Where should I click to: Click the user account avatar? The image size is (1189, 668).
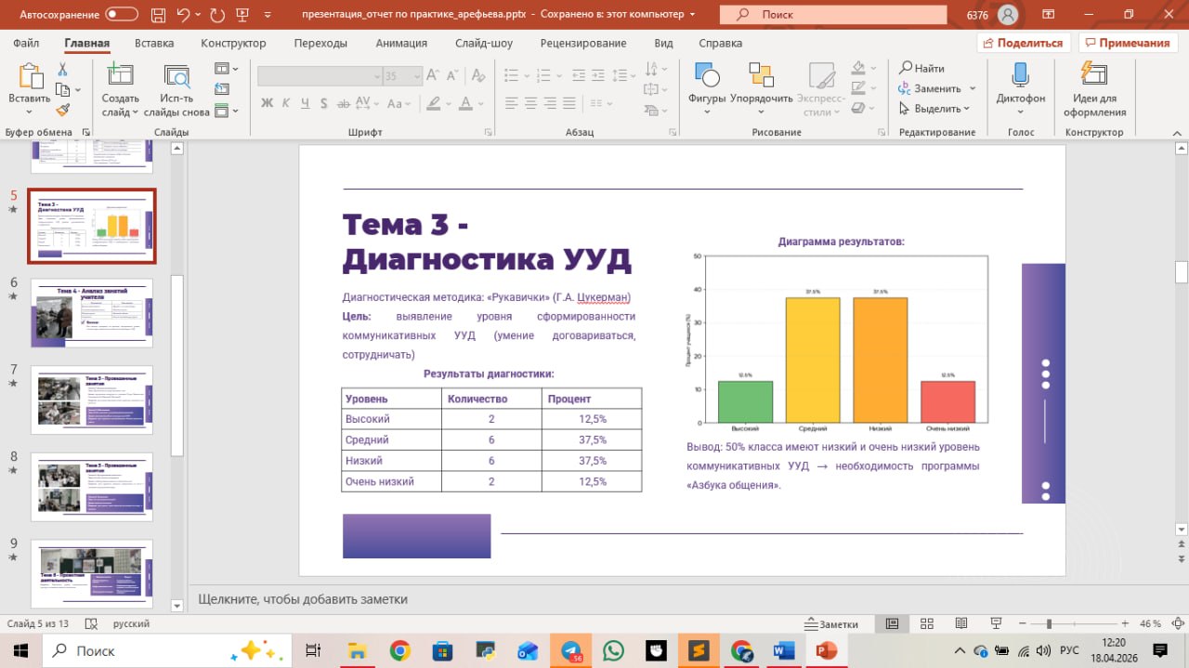click(1008, 15)
